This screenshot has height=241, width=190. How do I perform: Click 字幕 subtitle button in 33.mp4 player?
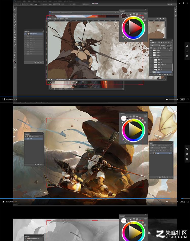pyautogui.click(x=182, y=99)
